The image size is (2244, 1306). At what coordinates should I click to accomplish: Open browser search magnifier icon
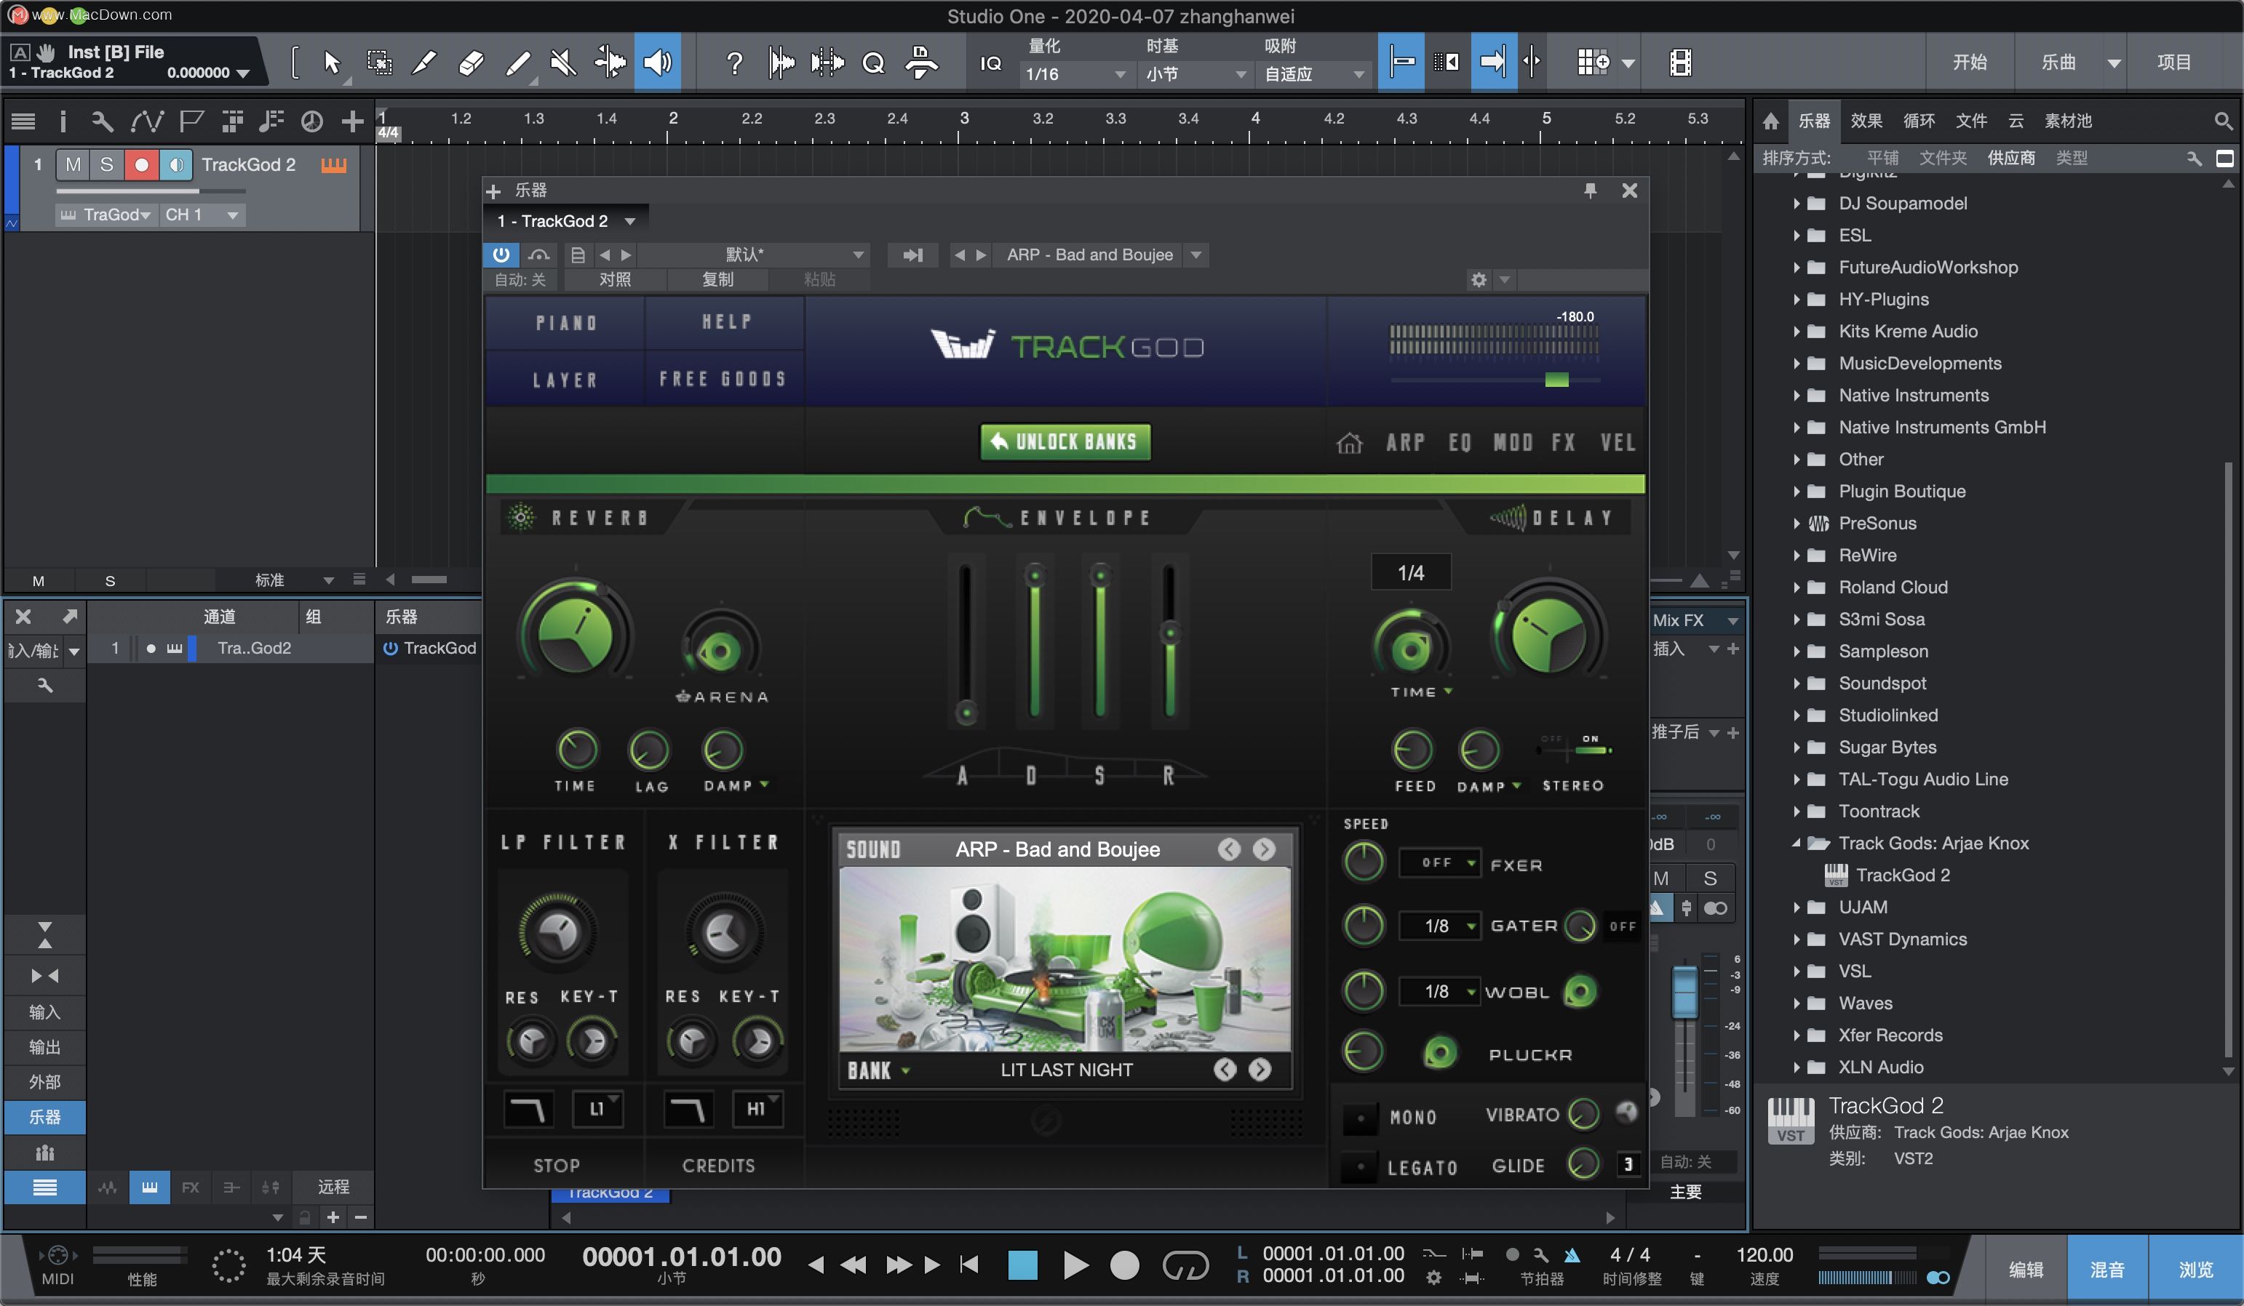pos(2223,121)
